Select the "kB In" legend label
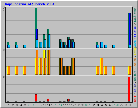 pos(135,88)
